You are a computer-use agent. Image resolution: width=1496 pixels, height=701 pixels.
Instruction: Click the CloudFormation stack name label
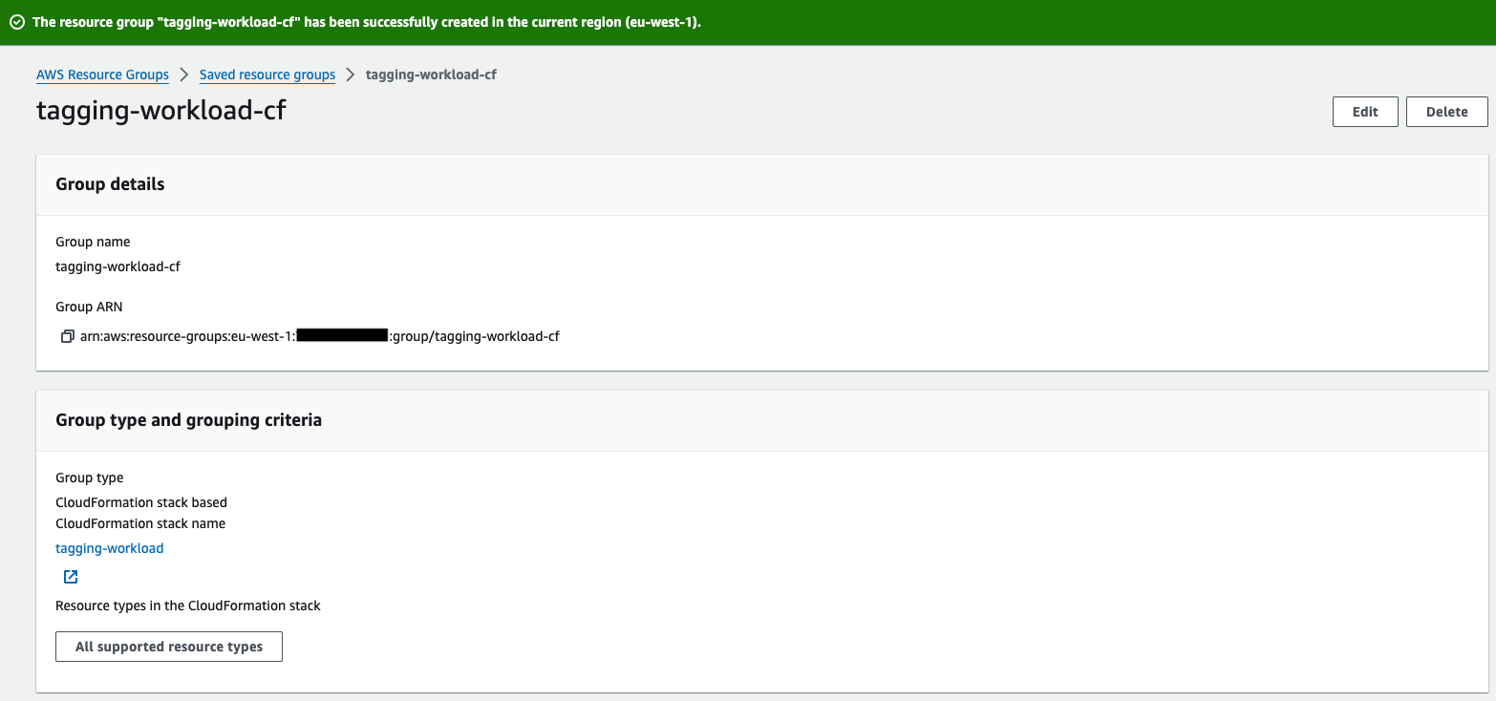tap(140, 523)
